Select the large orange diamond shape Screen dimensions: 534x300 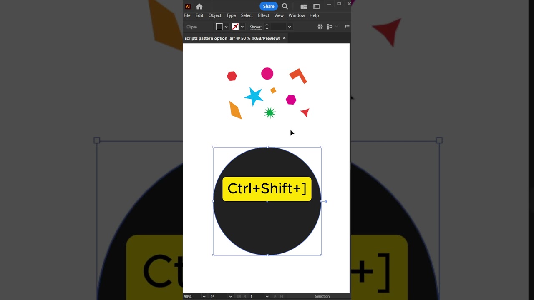tap(235, 110)
